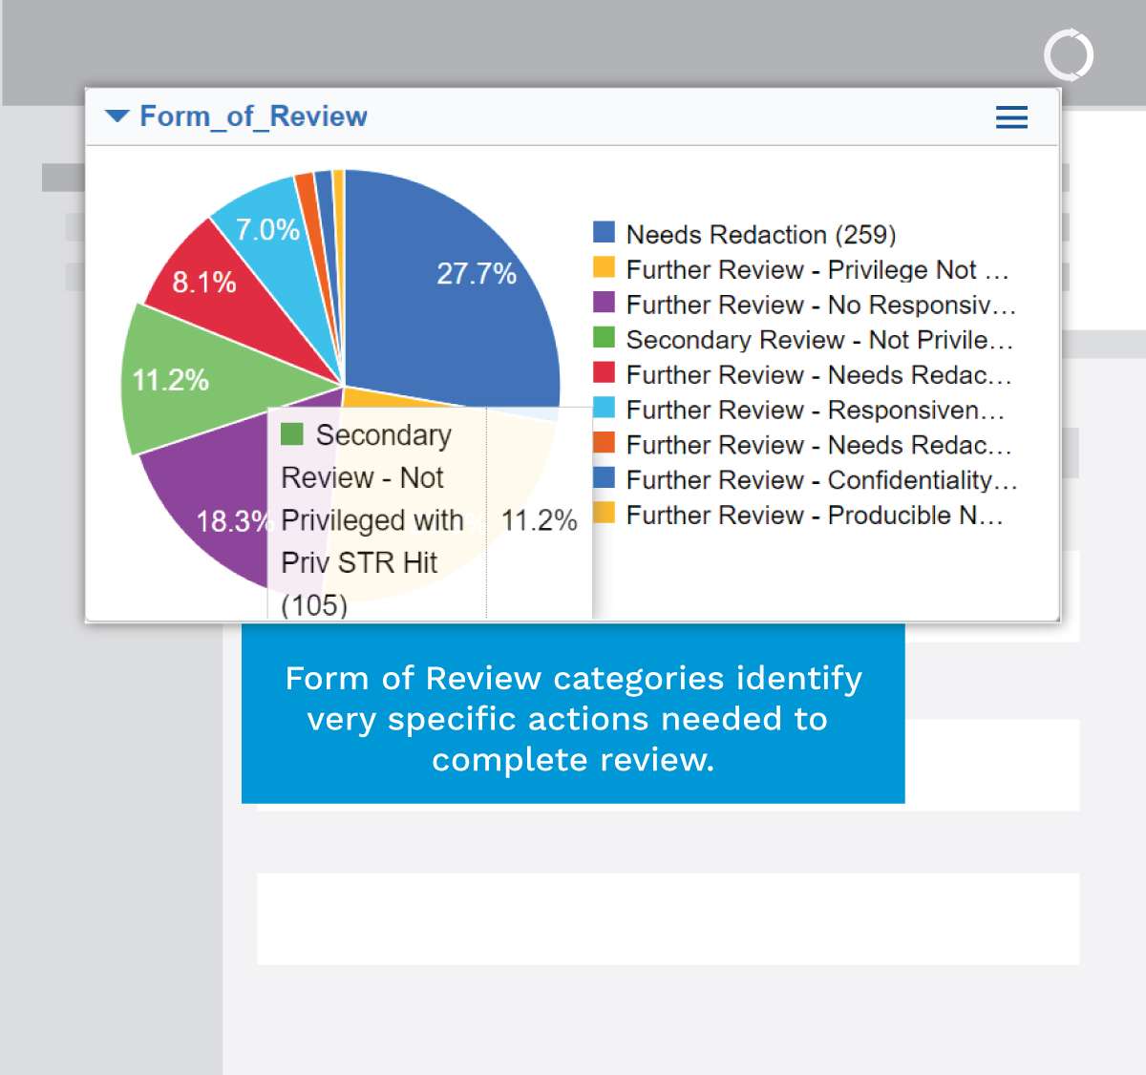1146x1075 pixels.
Task: Click the green square in the tooltip
Action: [292, 434]
